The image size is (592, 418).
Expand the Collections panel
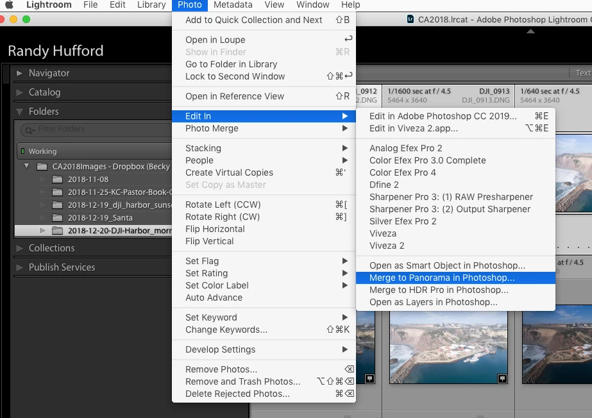pos(20,248)
